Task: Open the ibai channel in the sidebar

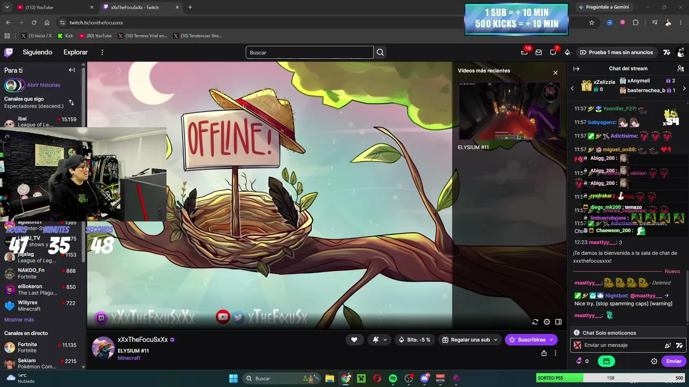Action: point(40,121)
